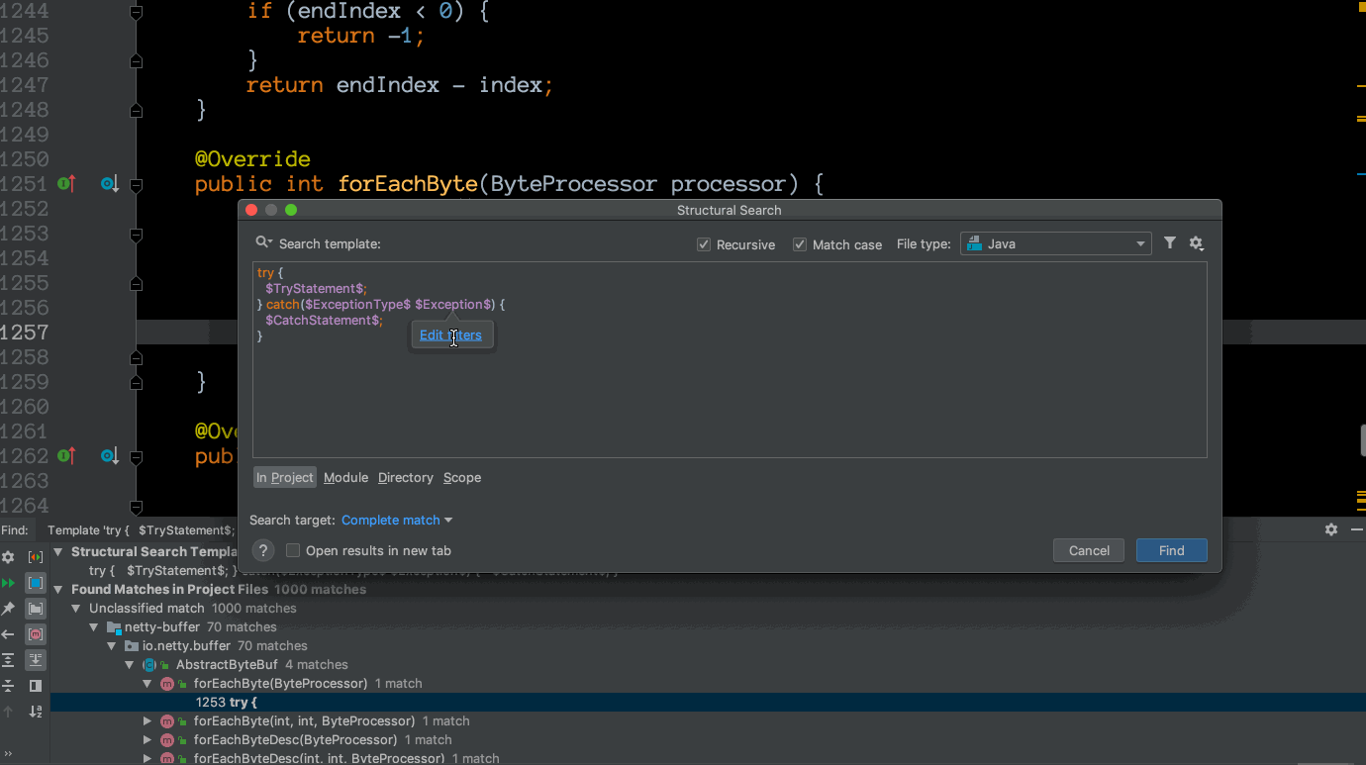Switch scope to Module
The width and height of the screenshot is (1366, 765).
coord(345,477)
